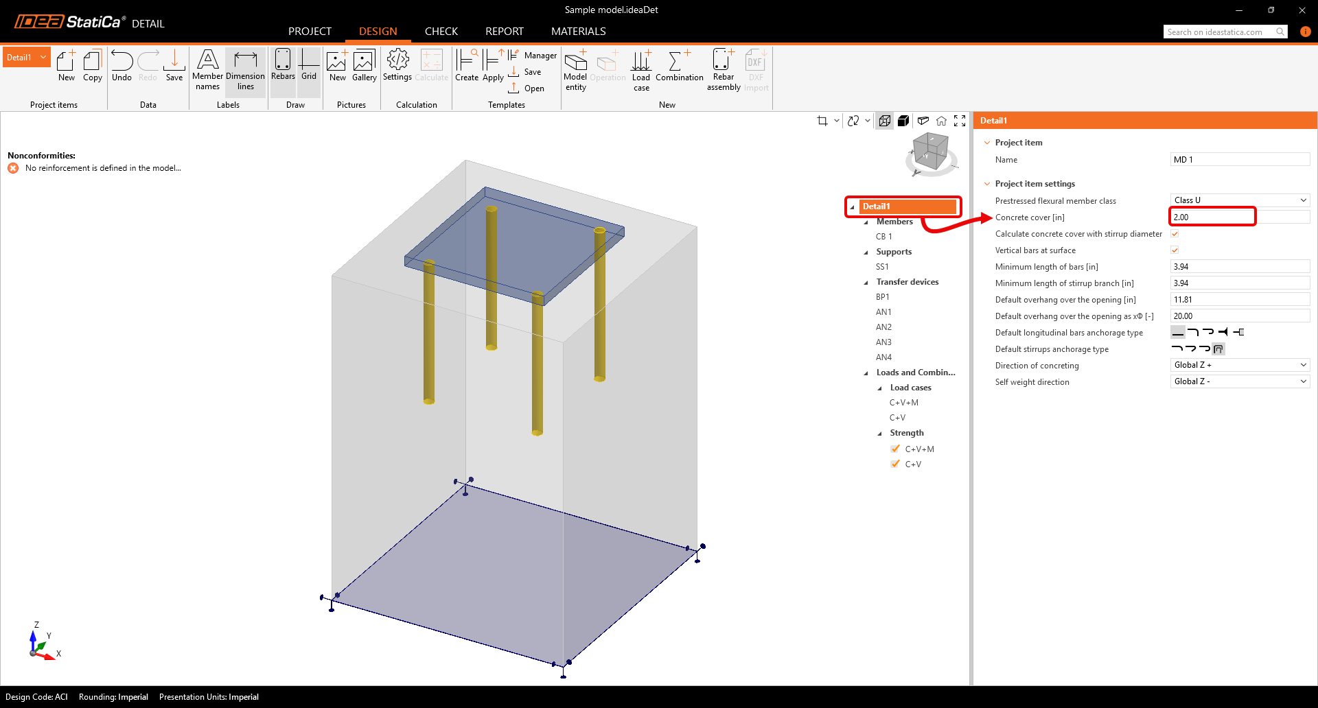Create a new Load case
The width and height of the screenshot is (1318, 708).
pyautogui.click(x=640, y=69)
